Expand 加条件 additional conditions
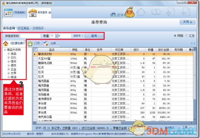Image resolution: width=200 pixels, height=138 pixels. point(78,36)
